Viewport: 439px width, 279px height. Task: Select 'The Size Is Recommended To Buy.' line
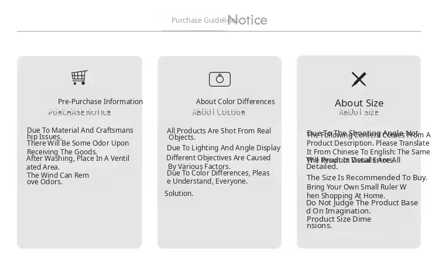coord(367,178)
